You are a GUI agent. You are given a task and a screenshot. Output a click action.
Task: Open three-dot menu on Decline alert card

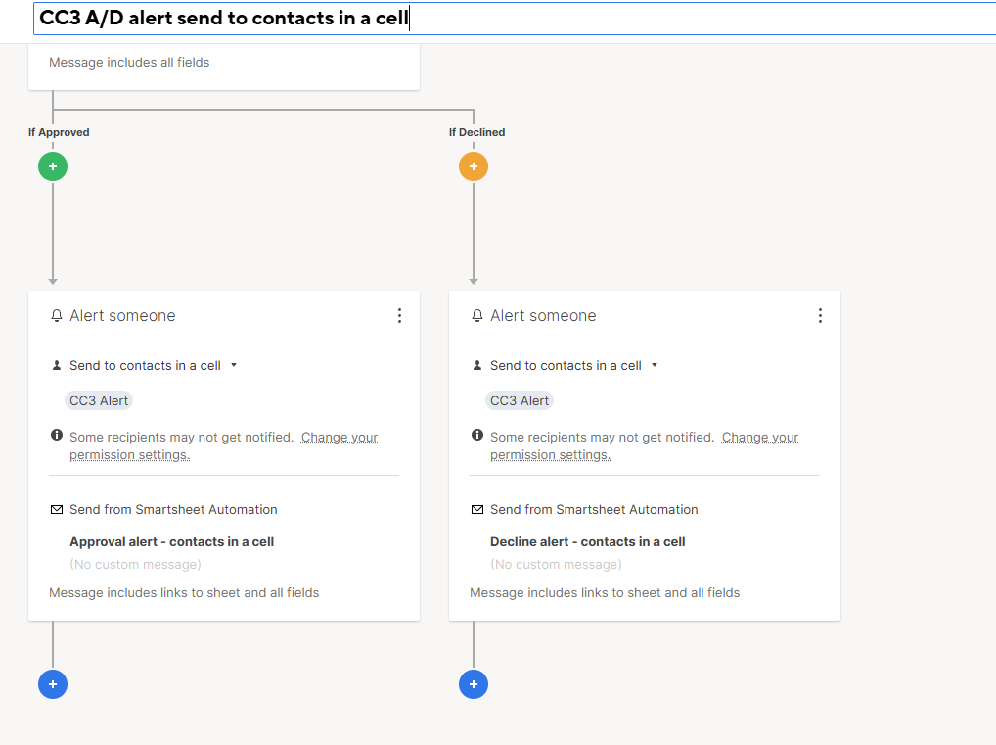pyautogui.click(x=820, y=316)
